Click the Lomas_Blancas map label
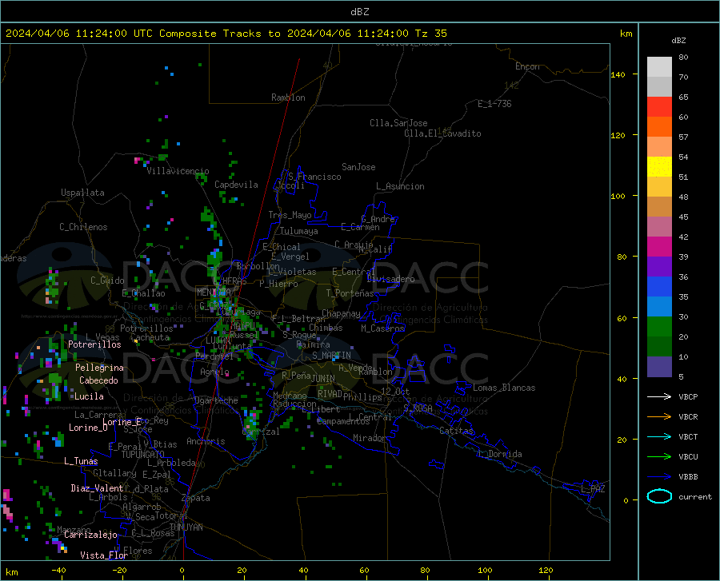Viewport: 720px width, 581px height. [x=504, y=388]
